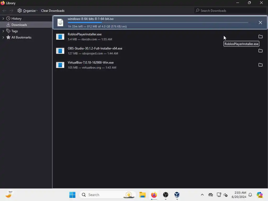
Task: Open File Explorer from taskbar
Action: [x=142, y=195]
